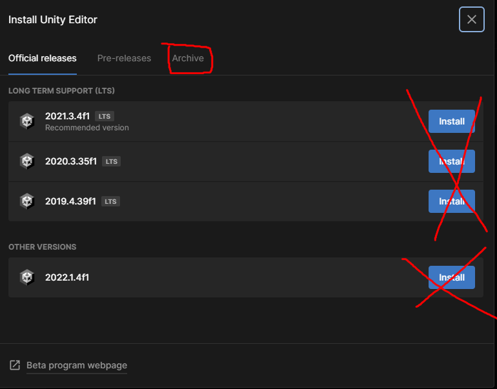Click the OTHER VERSIONS heading
497x389 pixels.
(x=42, y=247)
